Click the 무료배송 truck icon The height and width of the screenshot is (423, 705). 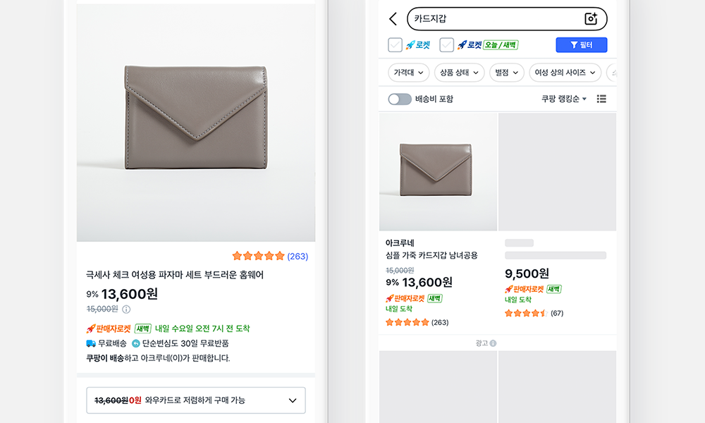click(91, 343)
